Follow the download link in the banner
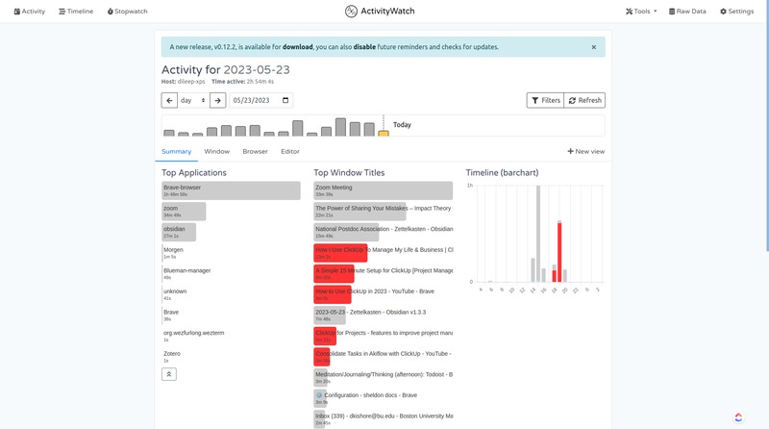The height and width of the screenshot is (429, 769). pyautogui.click(x=297, y=47)
